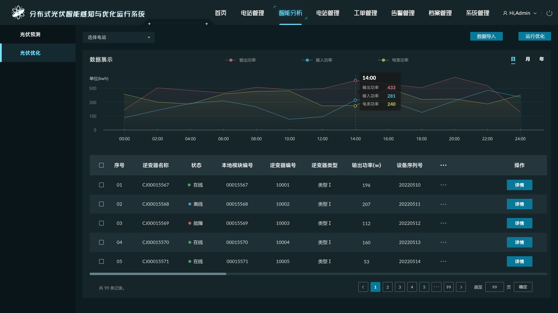This screenshot has width=558, height=313.
Task: Click the 14:00 电表功率 data point on the chart
Action: pos(355,106)
